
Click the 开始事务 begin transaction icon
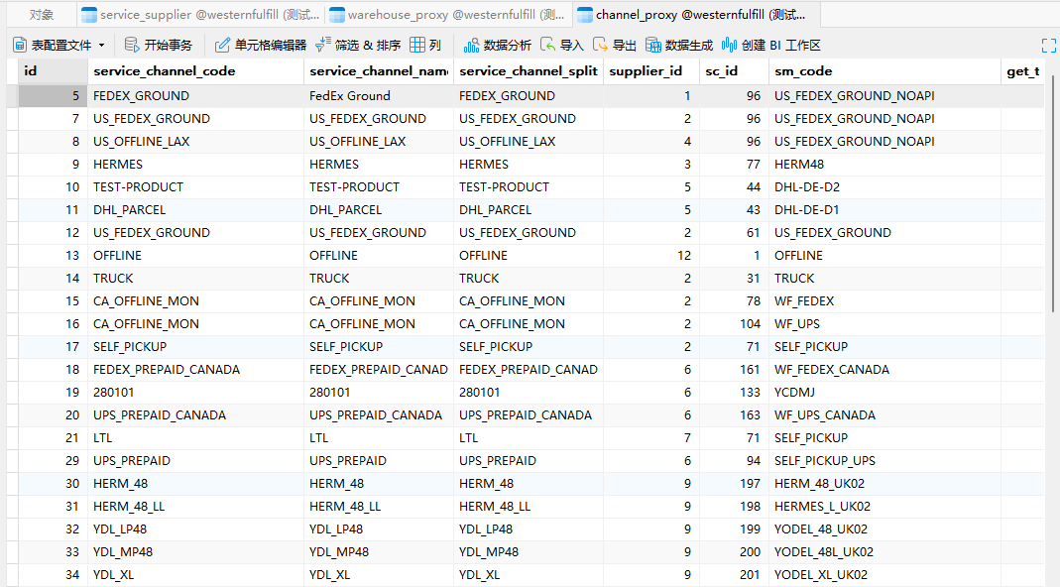pyautogui.click(x=132, y=46)
